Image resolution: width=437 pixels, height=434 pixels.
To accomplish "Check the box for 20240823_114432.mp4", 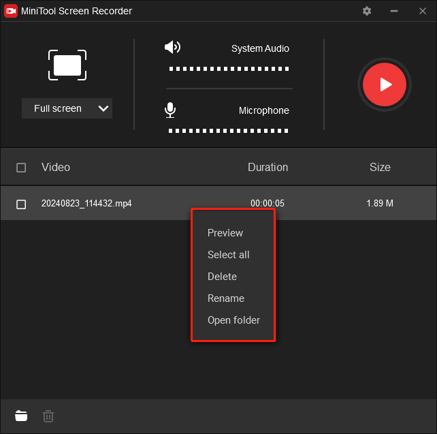I will point(21,204).
